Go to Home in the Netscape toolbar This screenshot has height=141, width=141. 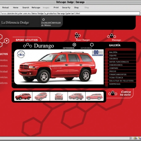pyautogui.click(x=16, y=8)
